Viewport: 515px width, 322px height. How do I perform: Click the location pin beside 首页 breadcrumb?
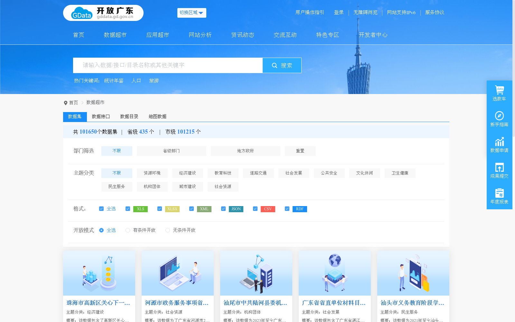[x=65, y=102]
